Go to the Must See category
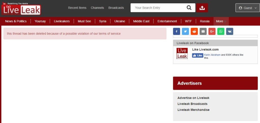The image size is (260, 123). (x=84, y=21)
